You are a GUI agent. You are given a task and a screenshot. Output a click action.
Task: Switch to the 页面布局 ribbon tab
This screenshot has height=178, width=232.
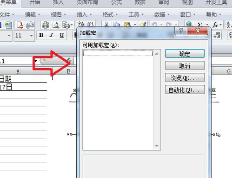[87, 2]
